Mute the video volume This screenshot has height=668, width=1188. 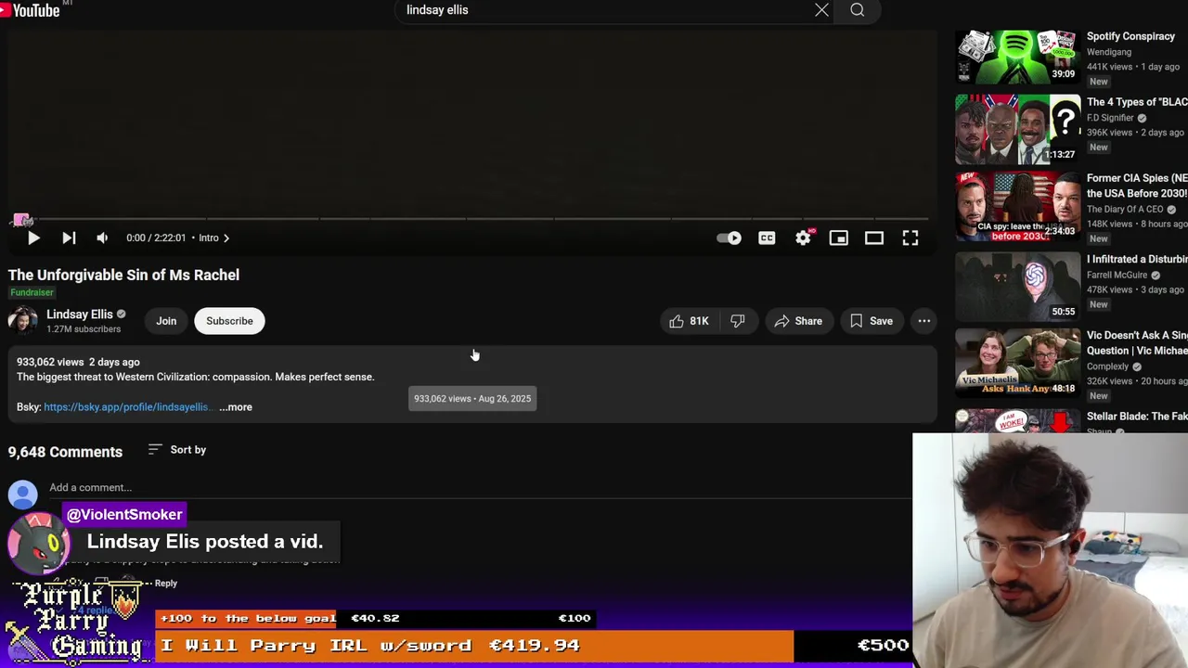102,238
